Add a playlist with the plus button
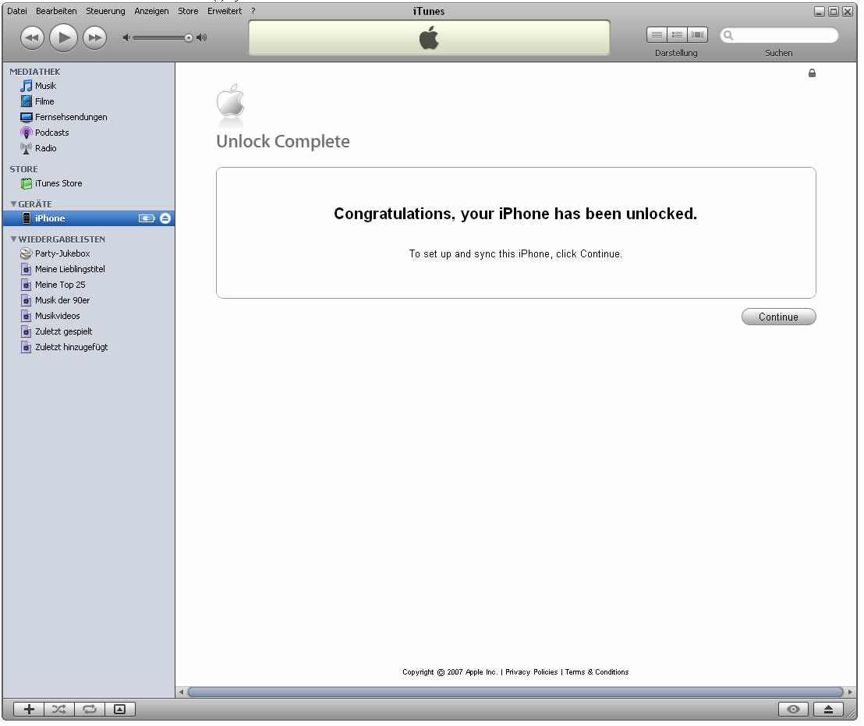The height and width of the screenshot is (726, 864). point(29,710)
